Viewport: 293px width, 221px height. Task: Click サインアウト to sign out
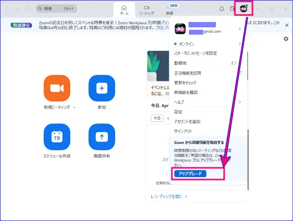(183, 131)
